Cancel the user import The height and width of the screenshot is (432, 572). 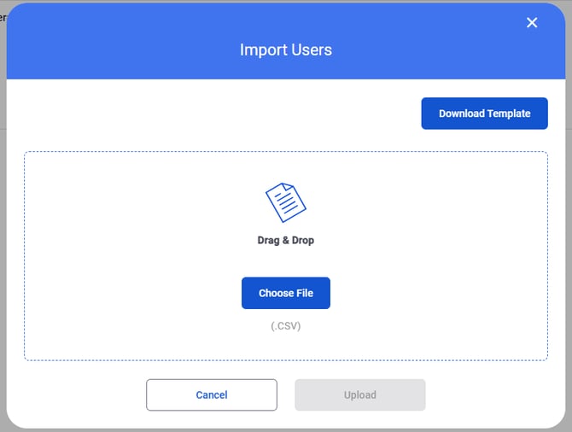pyautogui.click(x=212, y=394)
